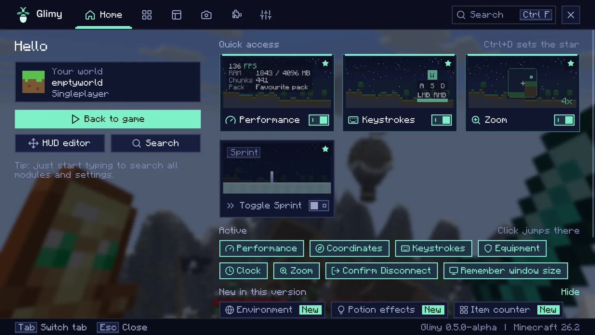Open the modules grid tab icon
595x335 pixels.
(x=147, y=15)
